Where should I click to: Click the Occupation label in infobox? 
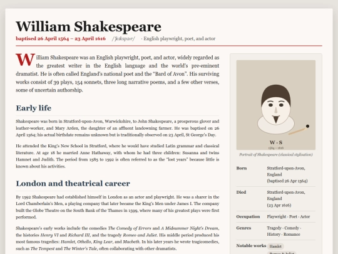(x=248, y=216)
